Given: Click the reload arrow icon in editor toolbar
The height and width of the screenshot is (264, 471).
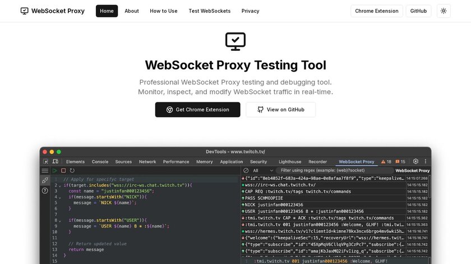Looking at the screenshot, I should 72,171.
